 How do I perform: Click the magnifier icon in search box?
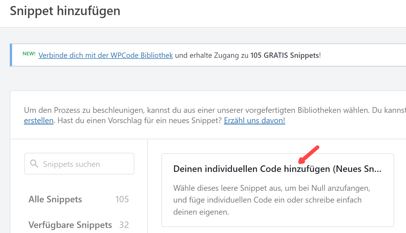(34, 164)
